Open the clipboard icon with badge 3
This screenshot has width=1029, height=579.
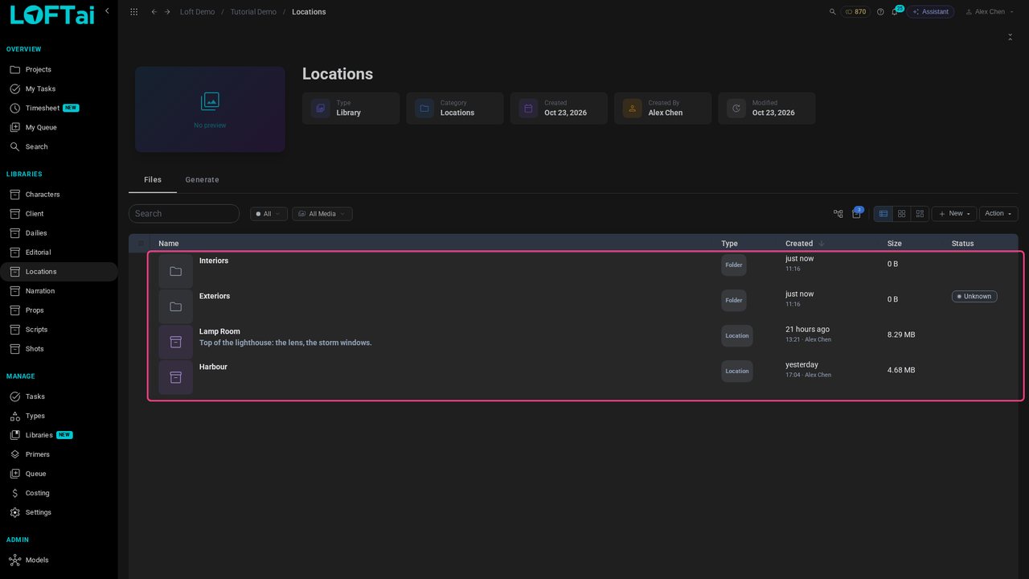(x=857, y=213)
